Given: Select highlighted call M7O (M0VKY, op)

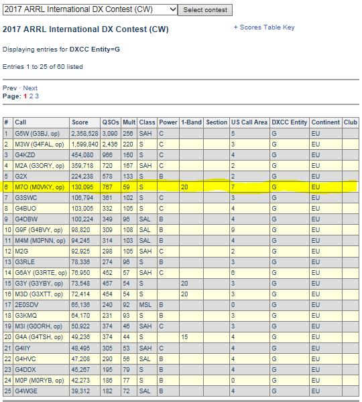Looking at the screenshot, I should [x=40, y=187].
